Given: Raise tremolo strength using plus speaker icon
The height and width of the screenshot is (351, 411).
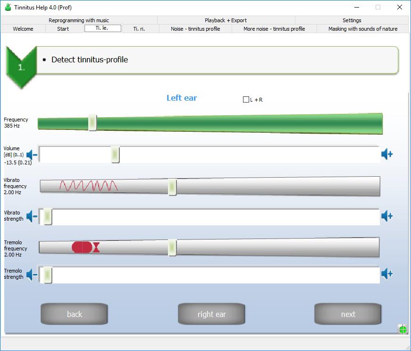Looking at the screenshot, I should (x=387, y=274).
